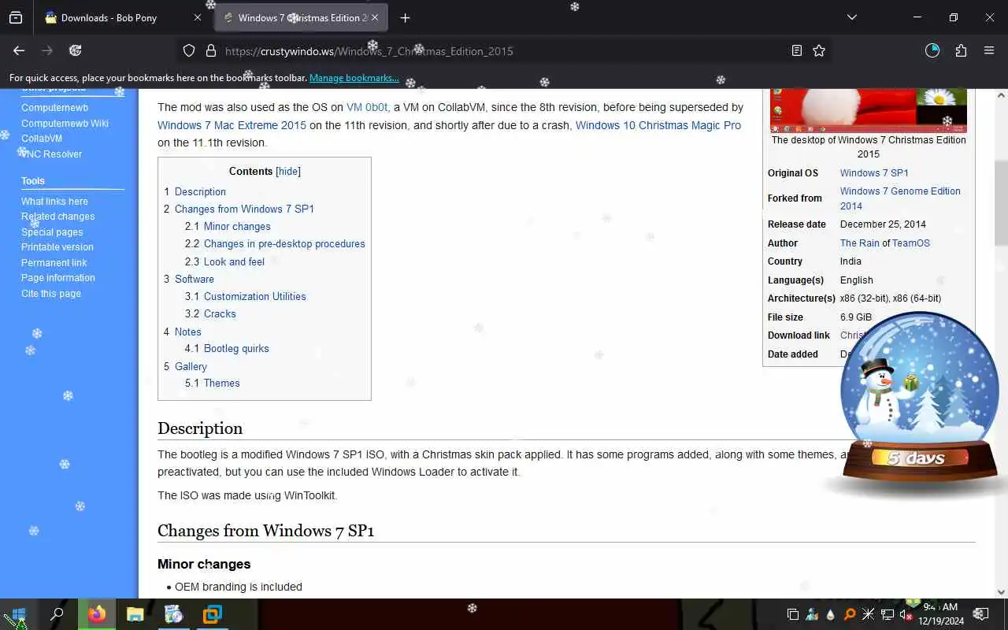Jump to Changes from Windows 7 SP1 contents entry
This screenshot has height=630, width=1008.
(244, 209)
